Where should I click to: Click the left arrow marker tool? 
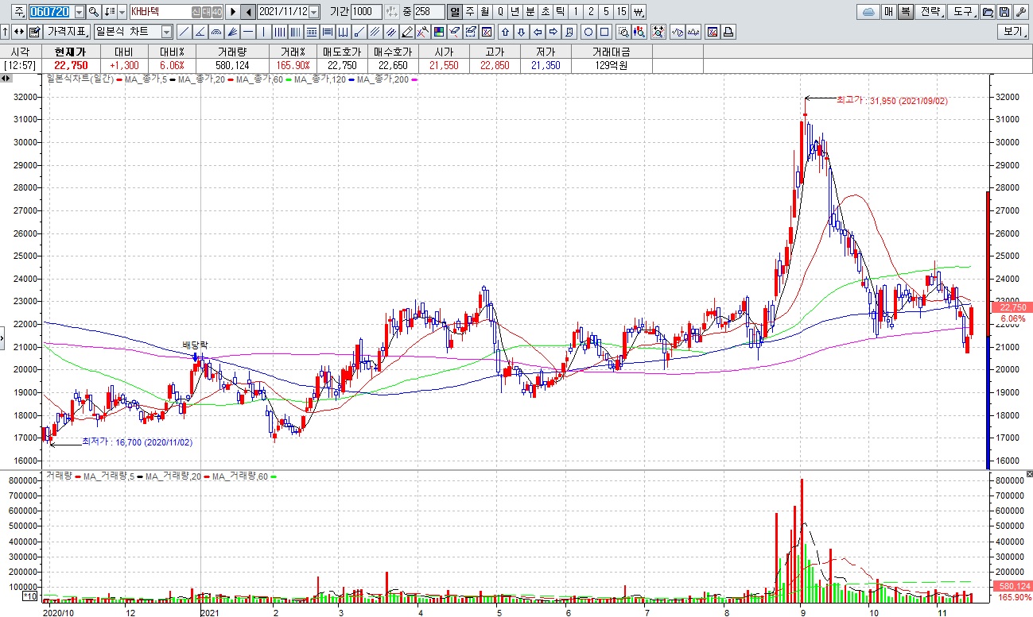point(537,32)
